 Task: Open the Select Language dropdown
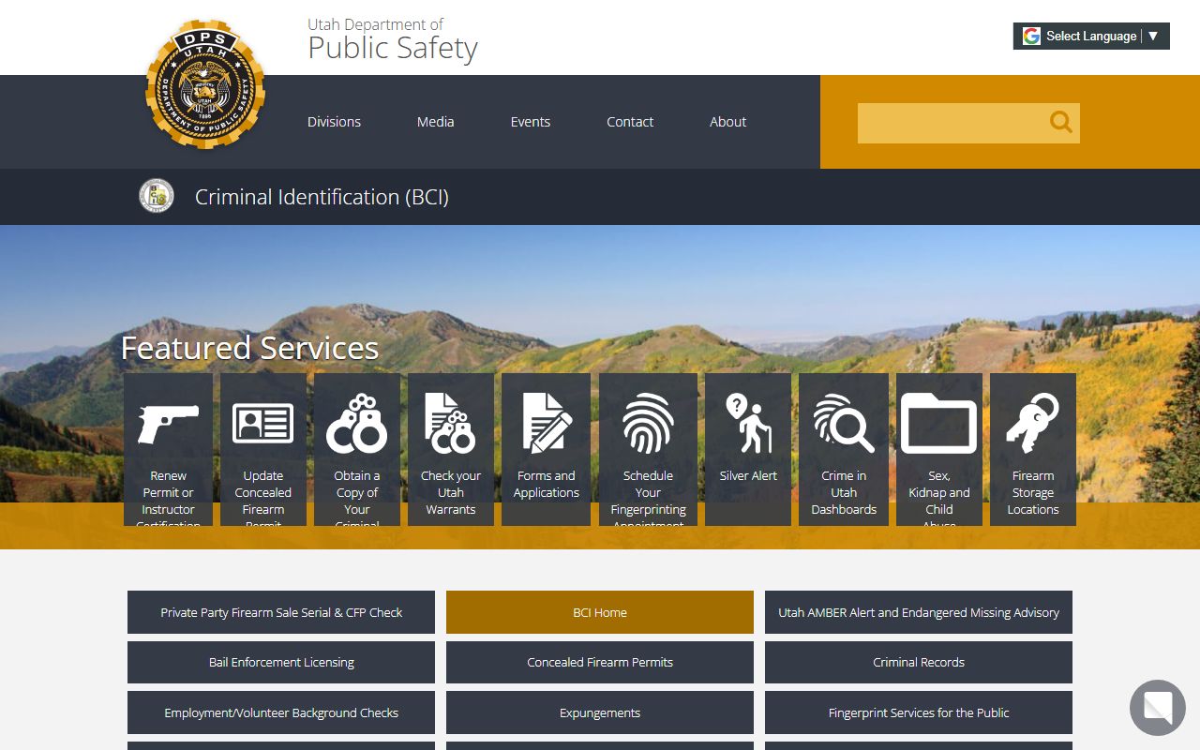tap(1091, 36)
